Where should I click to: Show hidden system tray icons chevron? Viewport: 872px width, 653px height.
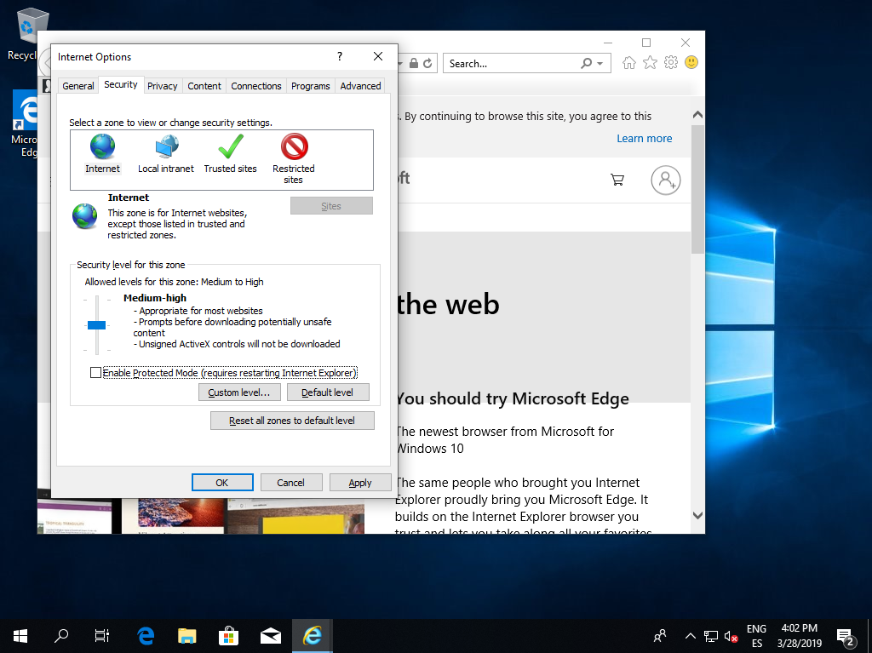[x=690, y=636]
